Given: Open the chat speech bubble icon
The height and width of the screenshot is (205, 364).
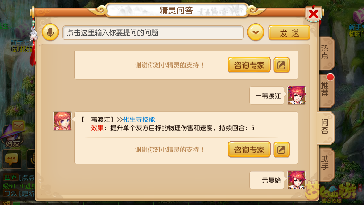Looking at the screenshot, I should 12,159.
